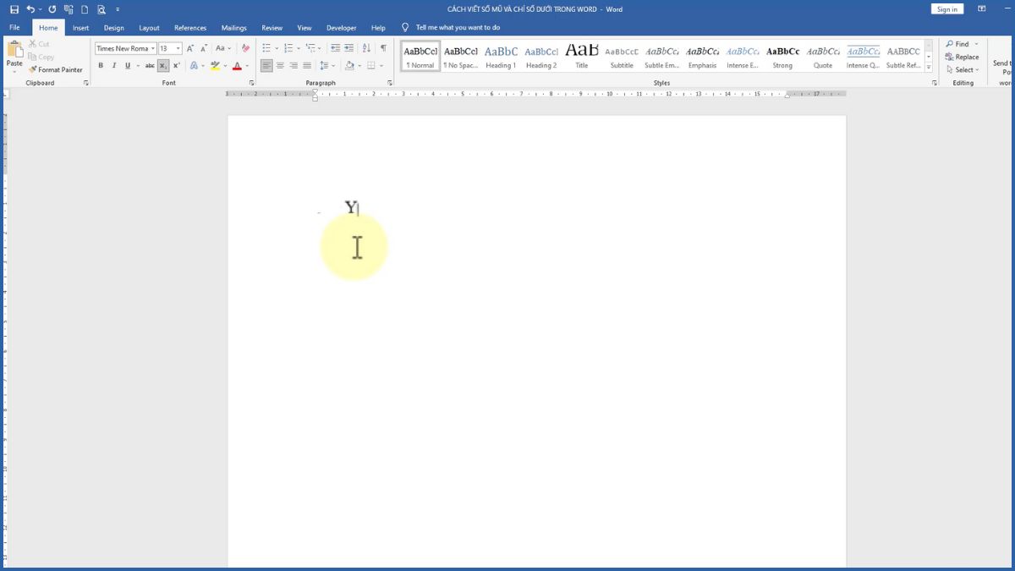The height and width of the screenshot is (571, 1015).
Task: Activate the Format Painter
Action: click(55, 69)
